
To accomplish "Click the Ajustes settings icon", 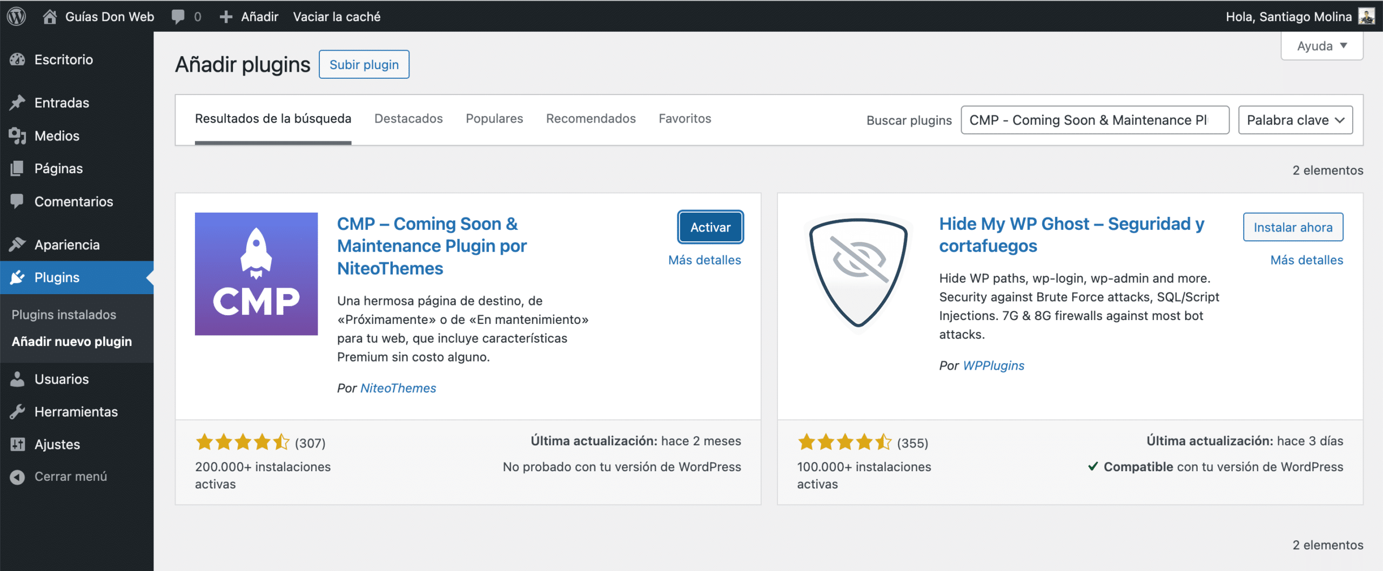I will click(17, 444).
